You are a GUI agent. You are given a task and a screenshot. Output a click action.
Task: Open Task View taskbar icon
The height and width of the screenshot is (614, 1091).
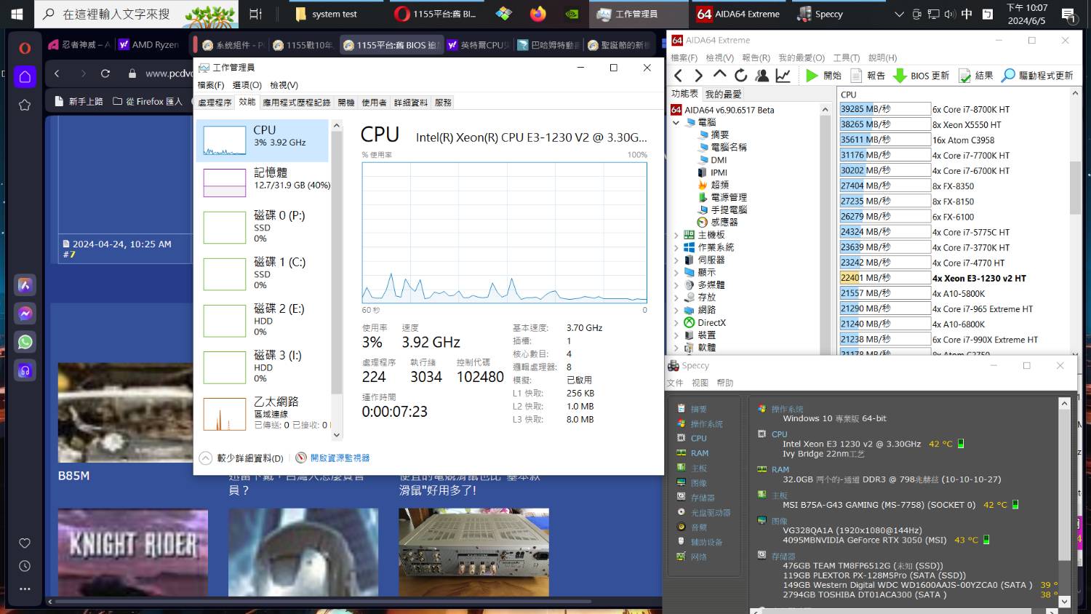(255, 14)
